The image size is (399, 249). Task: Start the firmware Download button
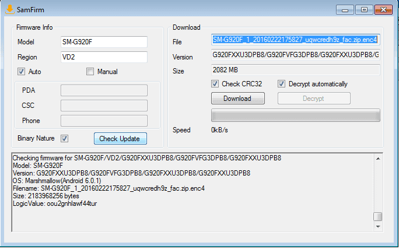point(238,99)
